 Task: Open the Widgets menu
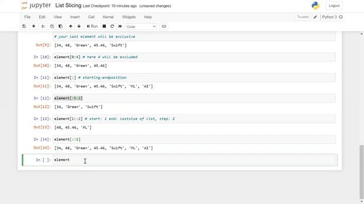tap(129, 17)
